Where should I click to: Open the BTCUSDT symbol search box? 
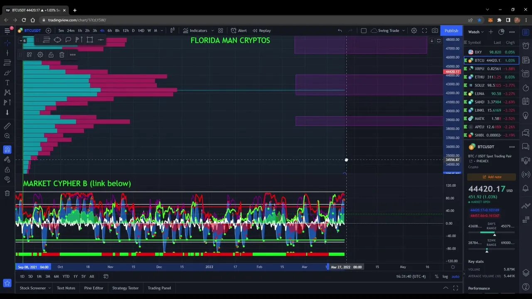point(30,30)
